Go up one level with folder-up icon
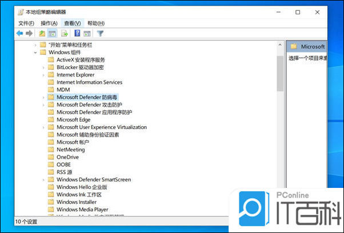Image resolution: width=344 pixels, height=233 pixels. [42, 33]
